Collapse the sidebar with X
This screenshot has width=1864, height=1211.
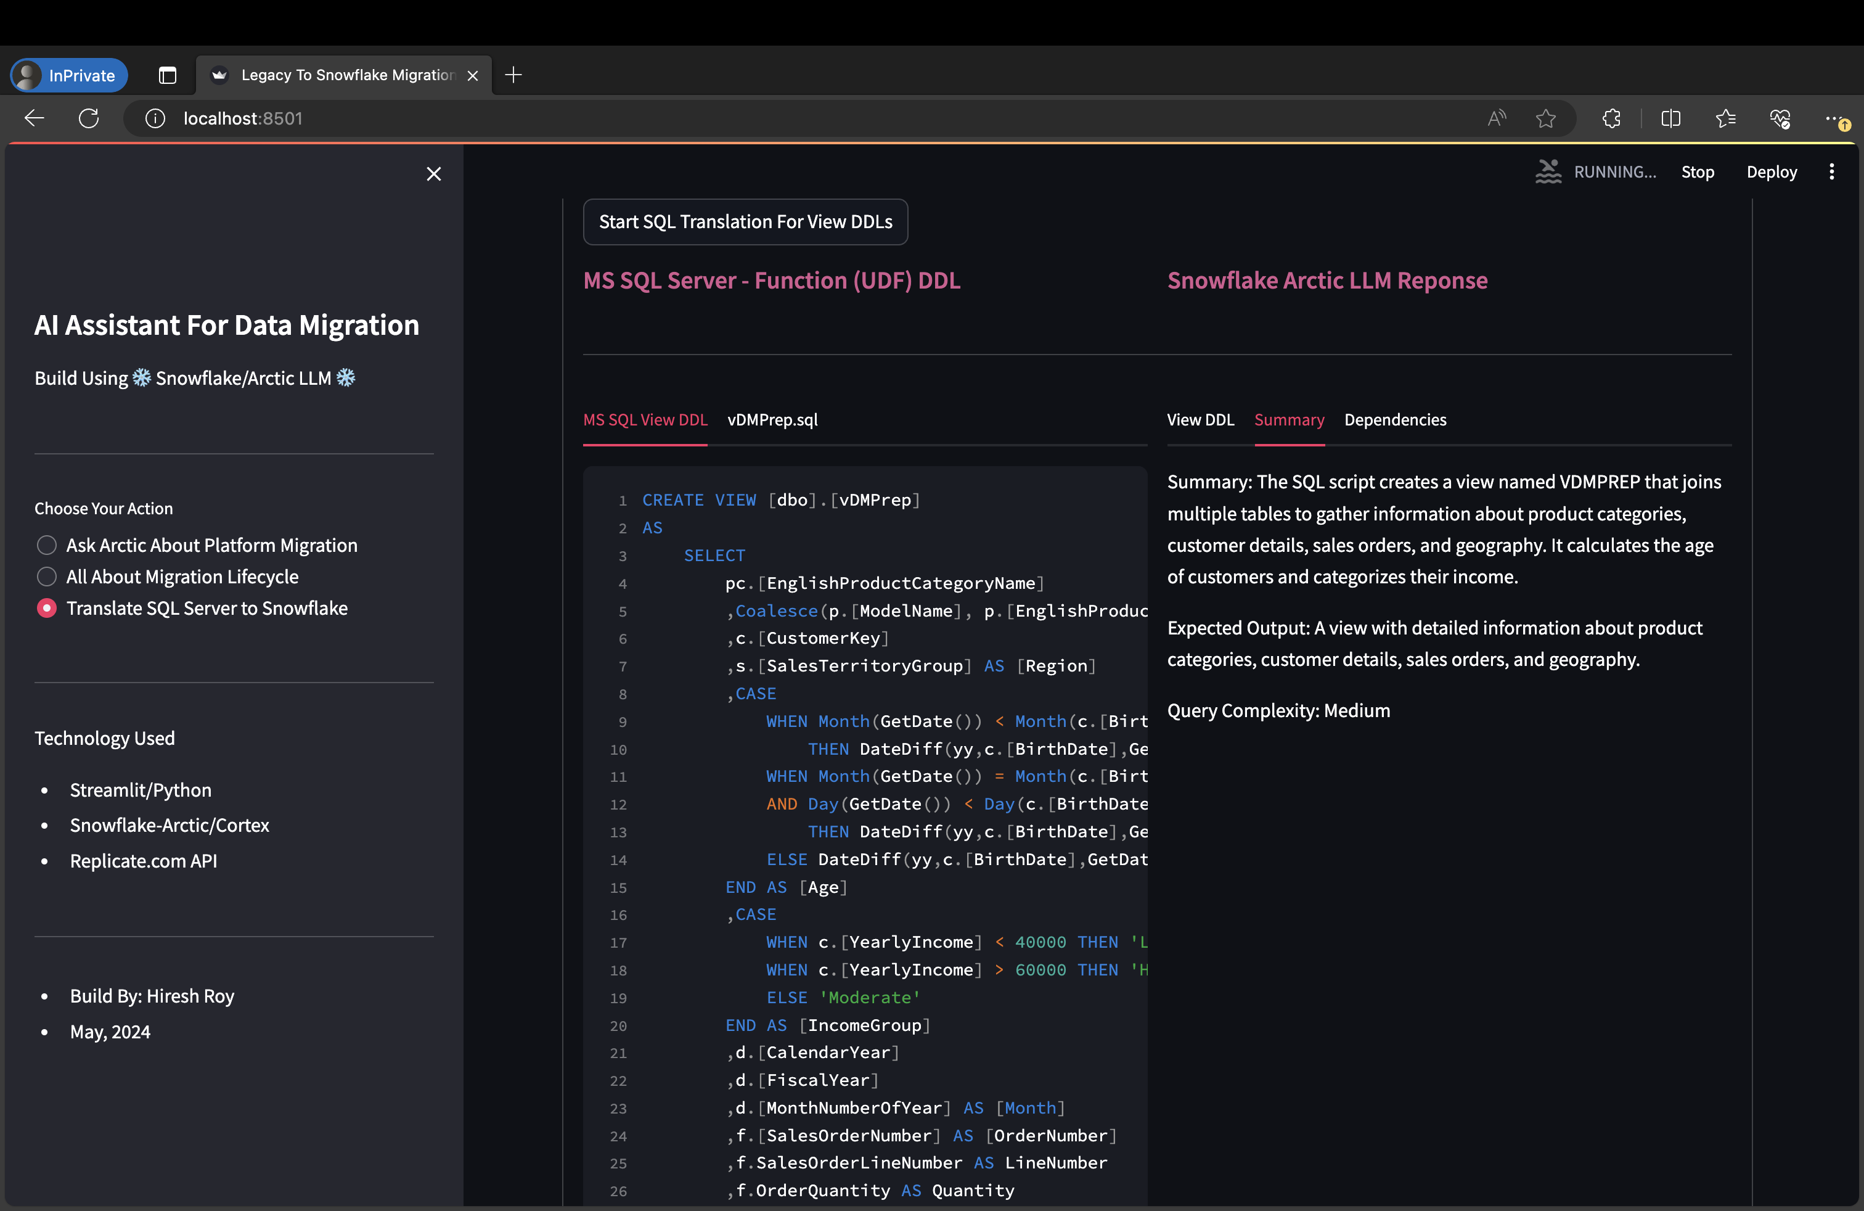pyautogui.click(x=434, y=174)
